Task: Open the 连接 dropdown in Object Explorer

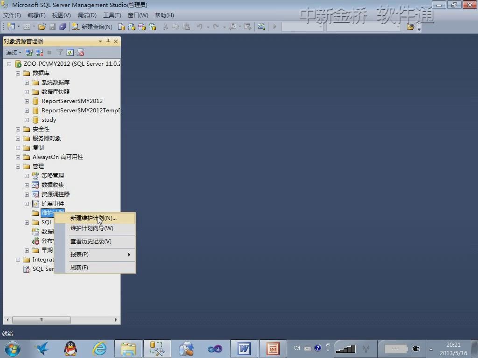Action: 14,53
